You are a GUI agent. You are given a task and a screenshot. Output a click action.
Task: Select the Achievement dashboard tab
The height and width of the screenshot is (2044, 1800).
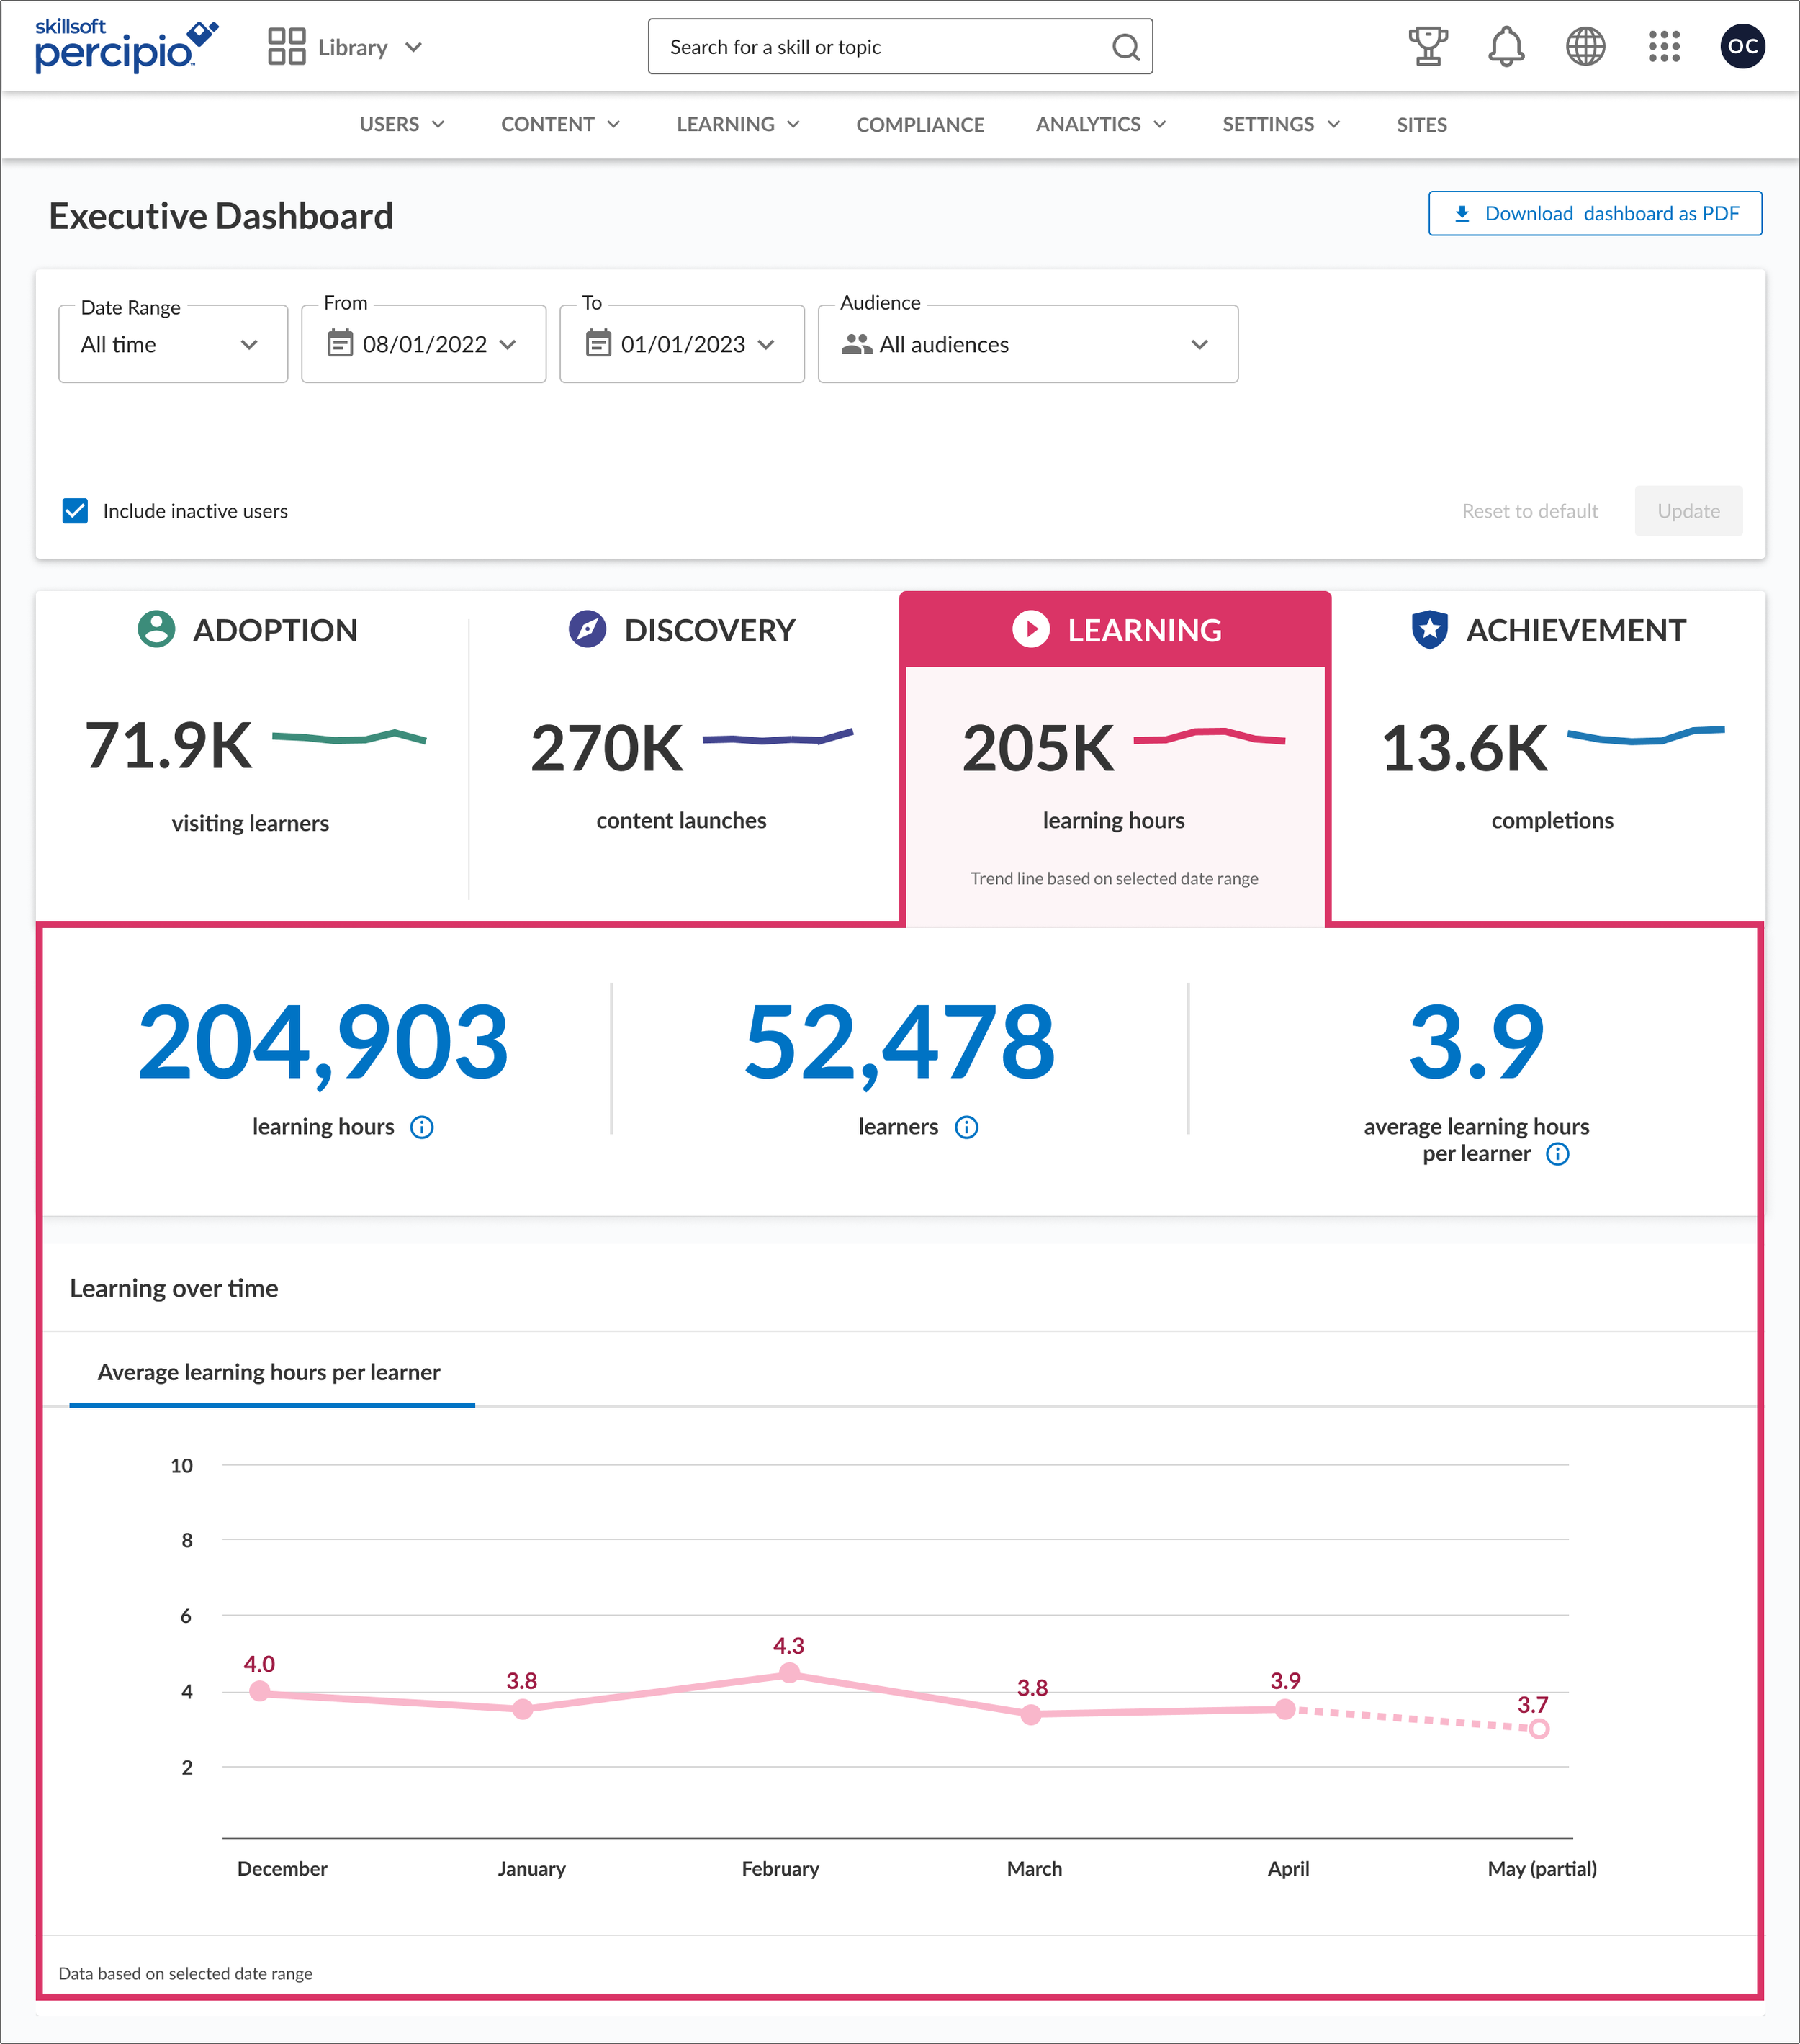tap(1548, 631)
